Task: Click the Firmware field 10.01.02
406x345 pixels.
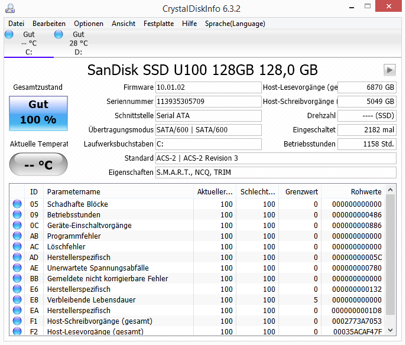Action: point(209,87)
